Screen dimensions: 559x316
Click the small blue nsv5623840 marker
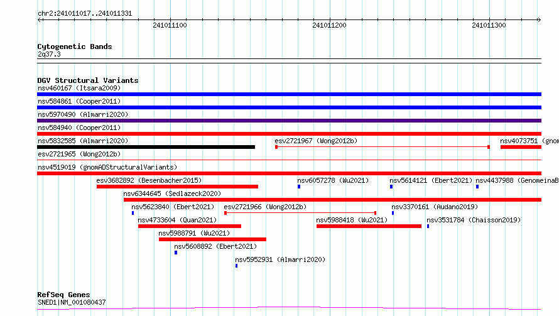click(x=133, y=213)
